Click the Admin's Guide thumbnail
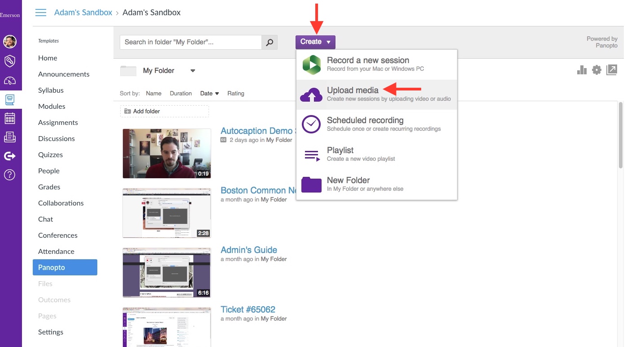This screenshot has height=347, width=640. (167, 273)
